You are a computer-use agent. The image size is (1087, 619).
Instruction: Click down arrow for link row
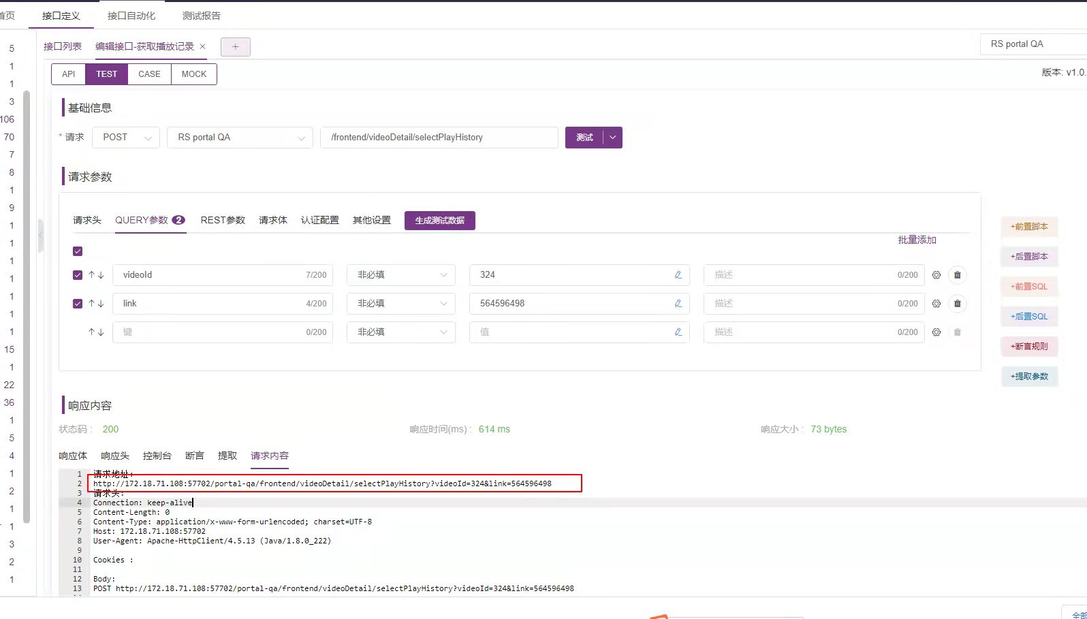point(101,304)
